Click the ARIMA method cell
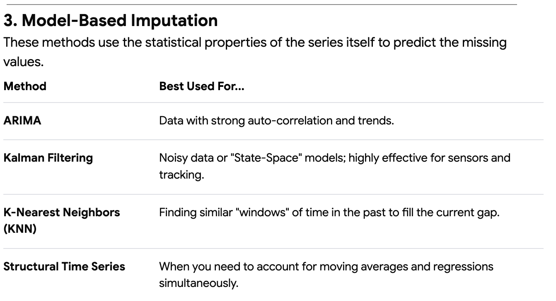 coord(22,122)
